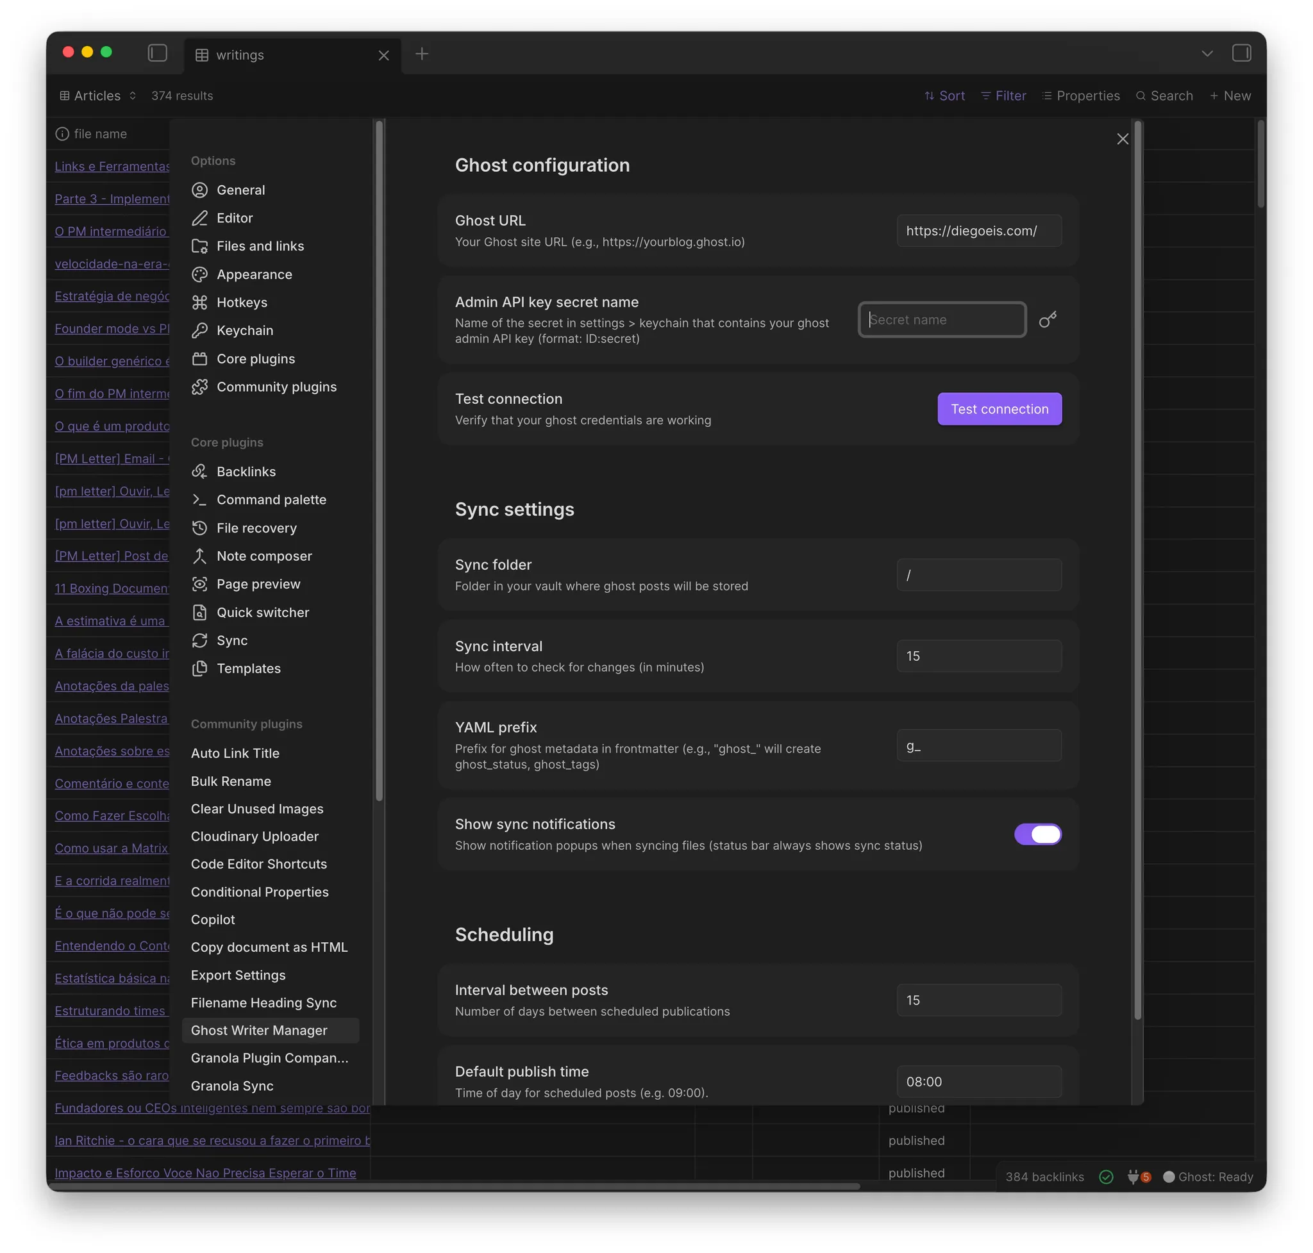This screenshot has height=1253, width=1313.
Task: Toggle the right sidebar icon
Action: pos(1241,53)
